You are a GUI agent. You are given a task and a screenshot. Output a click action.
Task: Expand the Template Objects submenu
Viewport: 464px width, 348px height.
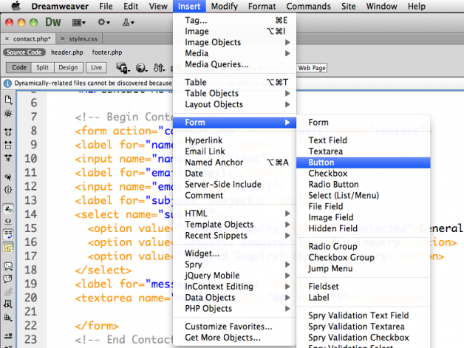pos(234,225)
